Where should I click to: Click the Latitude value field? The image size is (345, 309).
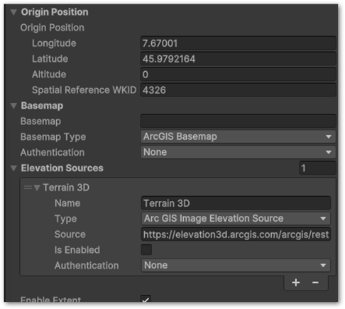pyautogui.click(x=239, y=59)
